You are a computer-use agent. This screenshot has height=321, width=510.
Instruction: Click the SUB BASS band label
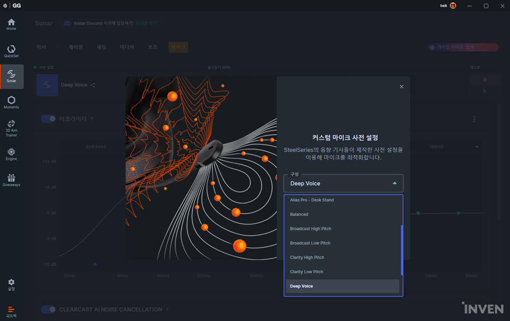coord(96,147)
